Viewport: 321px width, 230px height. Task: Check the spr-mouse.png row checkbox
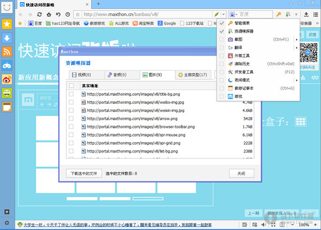click(71, 135)
